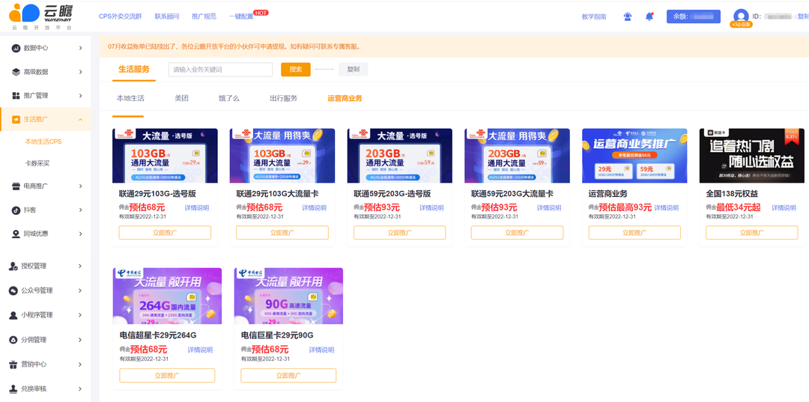
Task: Click the 数据中心 sidebar icon
Action: click(16, 48)
